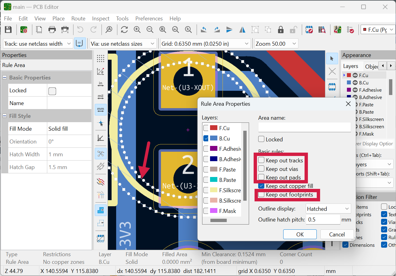
Task: Open the Footprint editor icon
Action: click(x=309, y=30)
